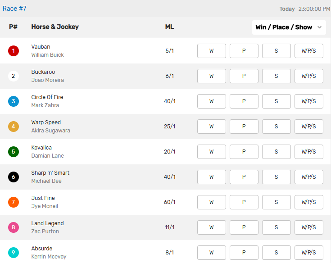
Task: Click the white number 2 post badge
Action: (x=13, y=76)
